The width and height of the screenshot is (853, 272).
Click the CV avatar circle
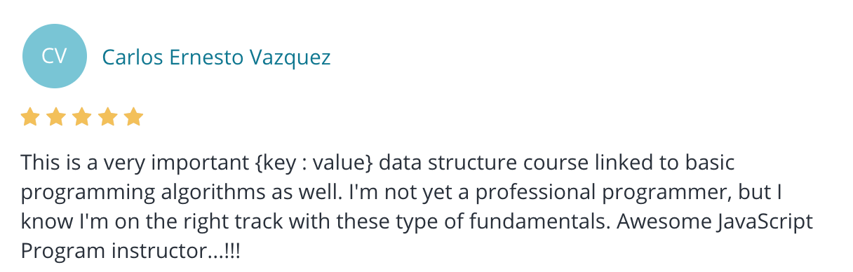[55, 56]
